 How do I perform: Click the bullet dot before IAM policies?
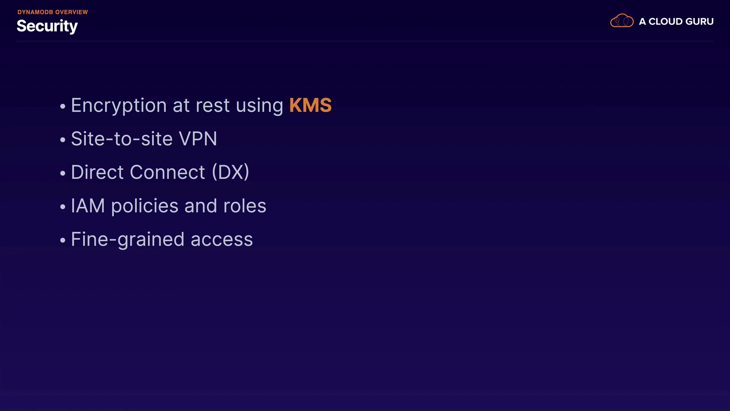63,207
